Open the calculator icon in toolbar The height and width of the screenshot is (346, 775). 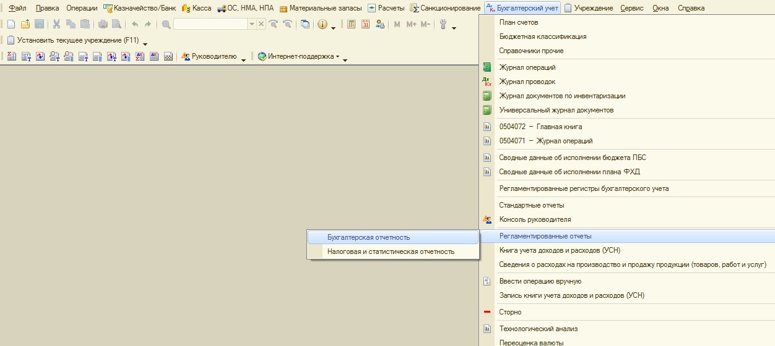coord(352,24)
